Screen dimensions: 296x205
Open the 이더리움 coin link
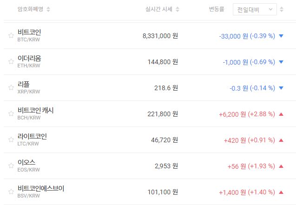[29, 59]
